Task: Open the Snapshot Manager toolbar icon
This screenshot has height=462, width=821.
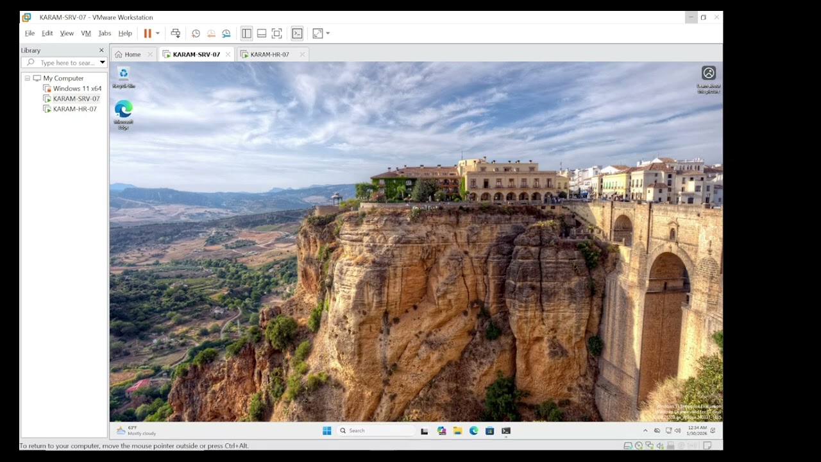Action: point(226,33)
